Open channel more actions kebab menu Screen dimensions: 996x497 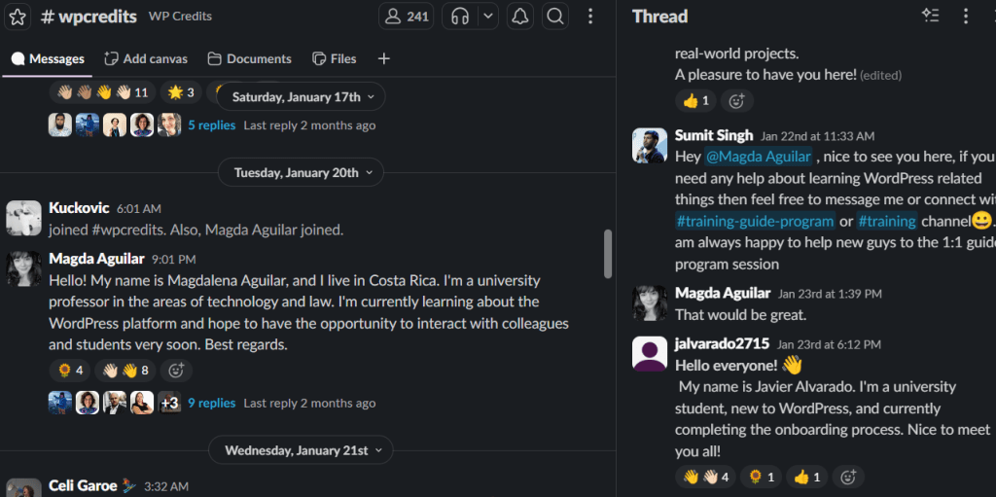point(590,17)
